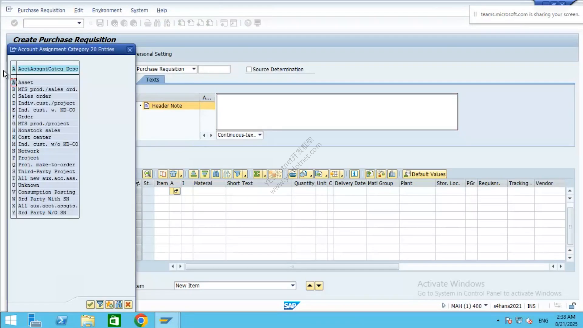Viewport: 583px width, 328px height.
Task: Click the blue Information icon
Action: click(x=354, y=174)
